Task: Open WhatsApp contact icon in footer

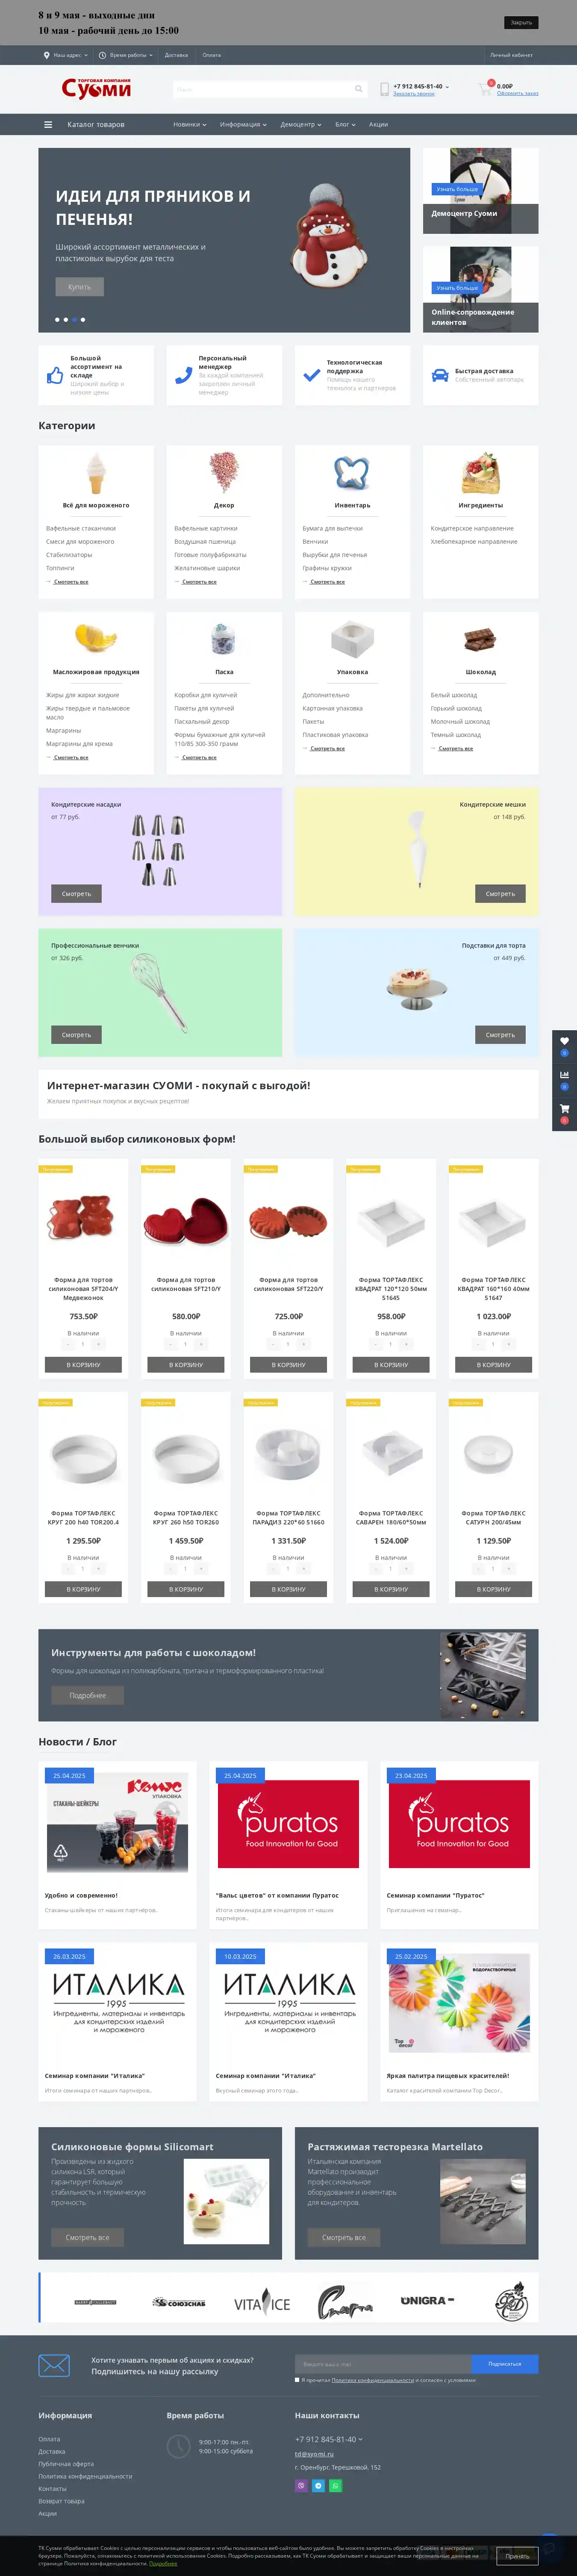Action: [335, 2485]
